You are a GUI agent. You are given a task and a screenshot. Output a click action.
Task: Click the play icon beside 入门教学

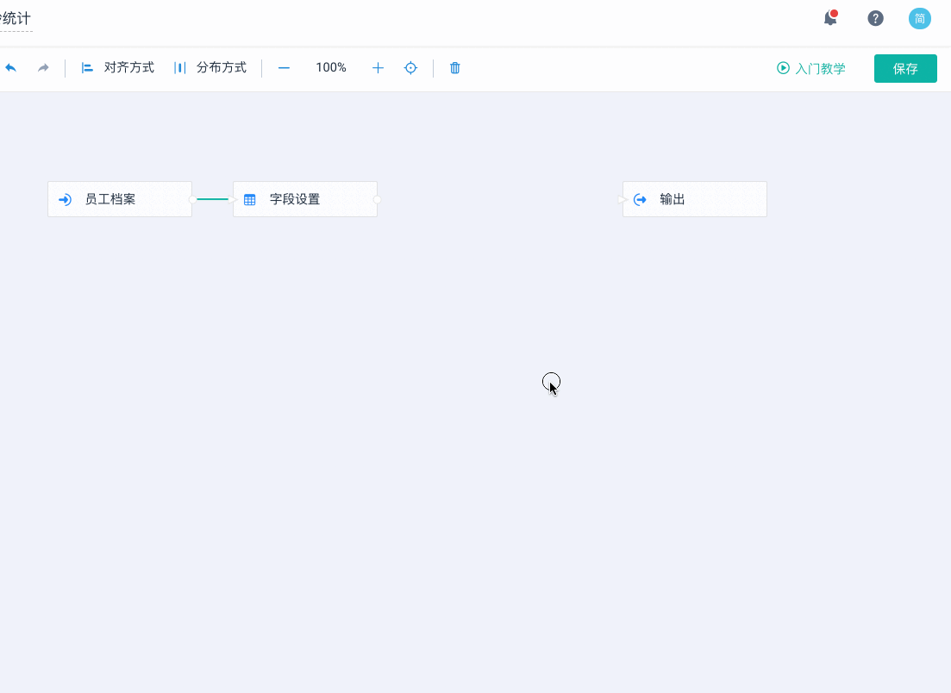click(783, 68)
